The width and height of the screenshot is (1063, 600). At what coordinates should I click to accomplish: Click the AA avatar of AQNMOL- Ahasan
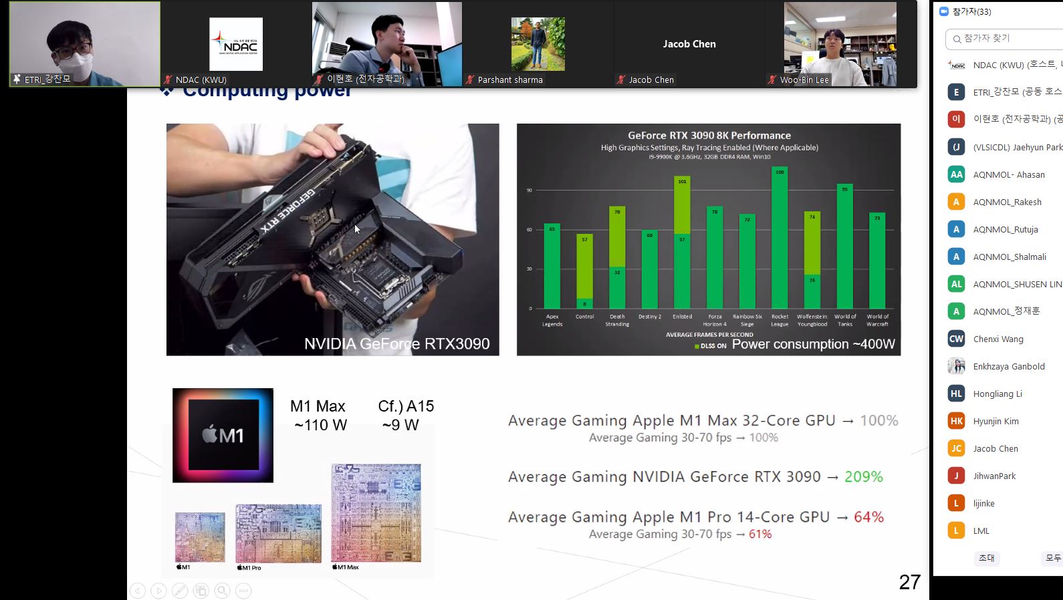tap(957, 174)
